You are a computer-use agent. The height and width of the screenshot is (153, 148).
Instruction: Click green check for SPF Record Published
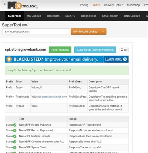[x=15, y=125]
